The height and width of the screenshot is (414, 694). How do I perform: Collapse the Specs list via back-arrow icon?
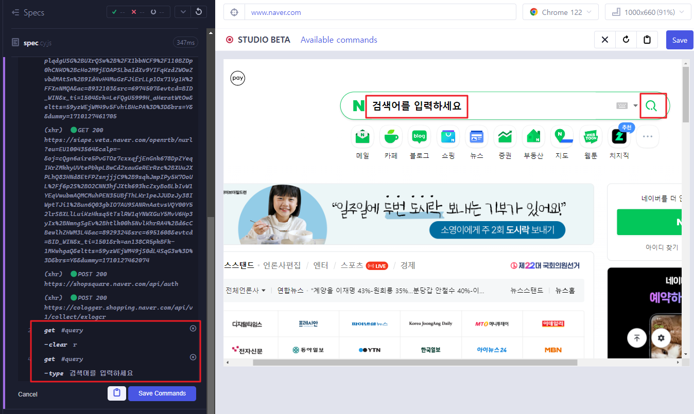pos(15,12)
